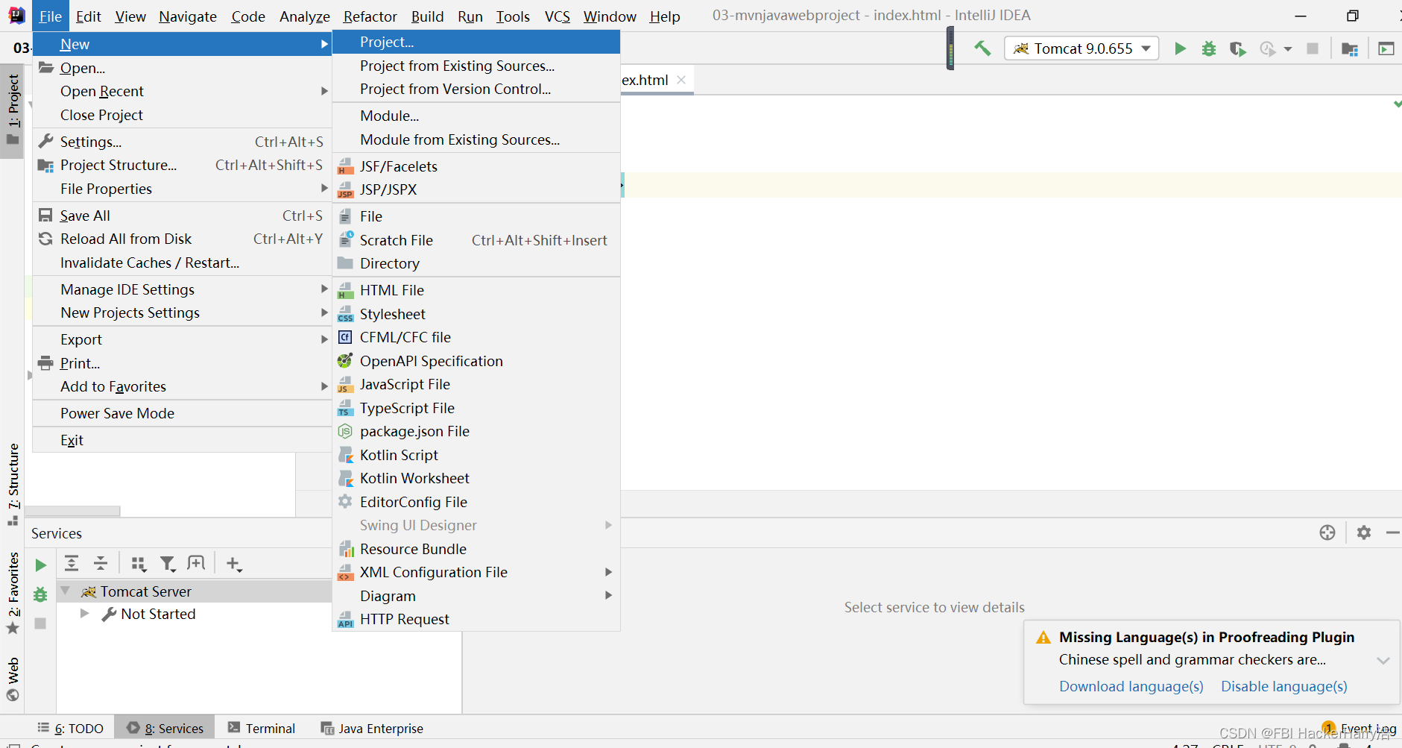Choose Invalidate Caches / Restart

click(x=182, y=263)
